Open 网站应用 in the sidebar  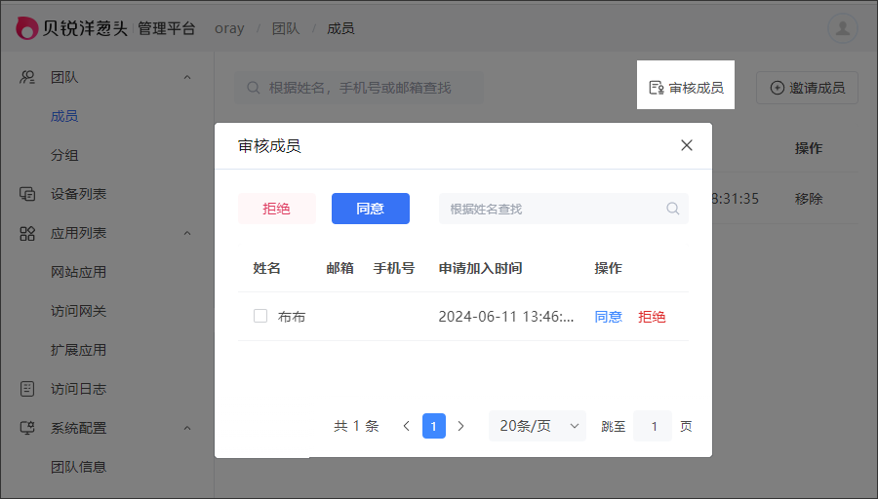click(x=78, y=272)
